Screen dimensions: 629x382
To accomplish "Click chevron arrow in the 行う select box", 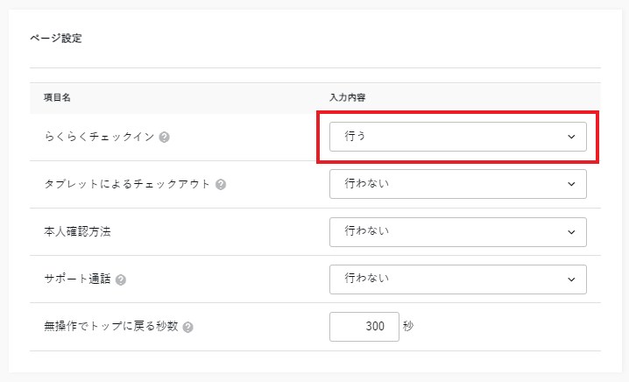I will coord(571,137).
